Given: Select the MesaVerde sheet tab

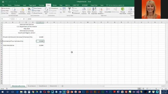Looking at the screenshot, I should tap(53, 86).
